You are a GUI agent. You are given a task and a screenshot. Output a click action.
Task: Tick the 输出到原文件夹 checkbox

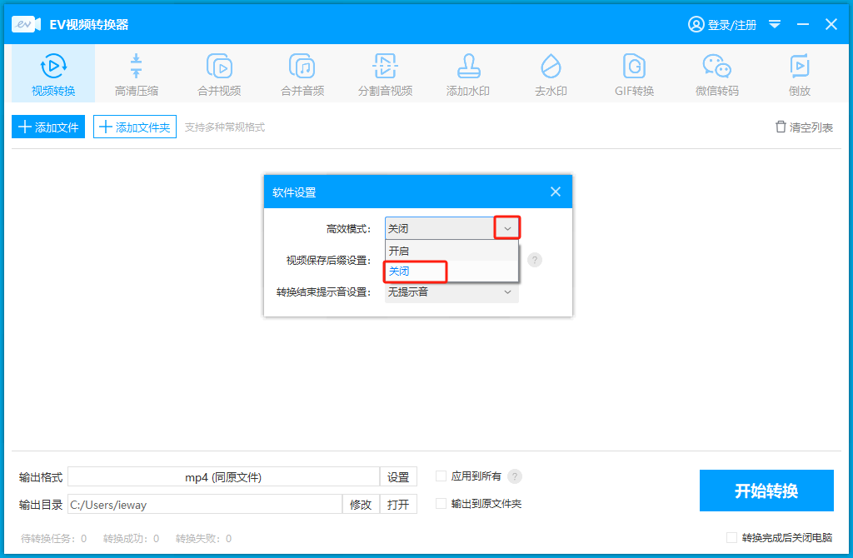(x=441, y=503)
